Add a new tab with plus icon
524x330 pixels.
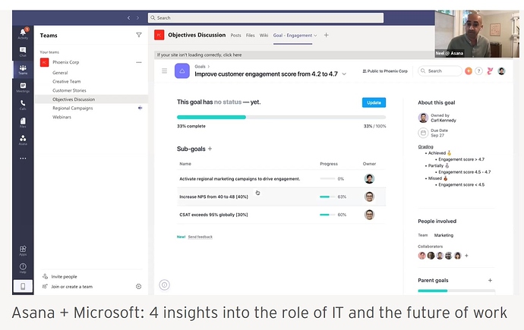tap(326, 35)
